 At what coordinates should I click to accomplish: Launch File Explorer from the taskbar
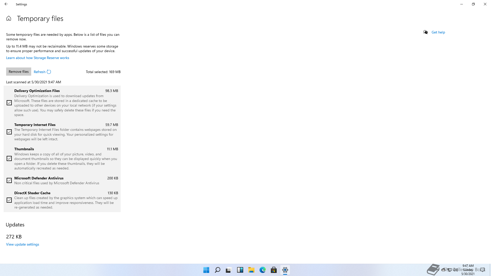point(251,270)
